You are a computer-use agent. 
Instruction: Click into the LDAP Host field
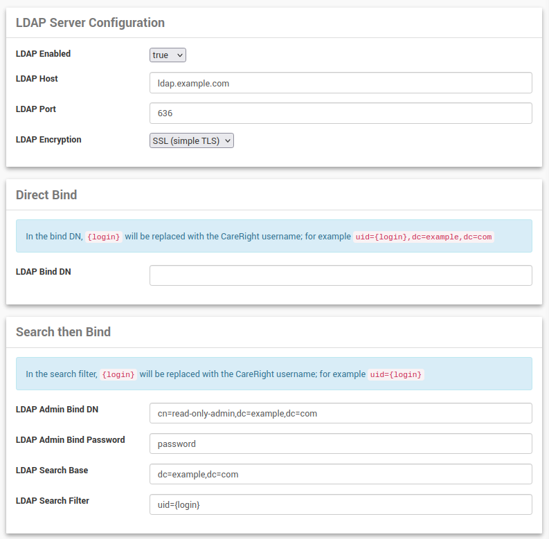pos(341,83)
